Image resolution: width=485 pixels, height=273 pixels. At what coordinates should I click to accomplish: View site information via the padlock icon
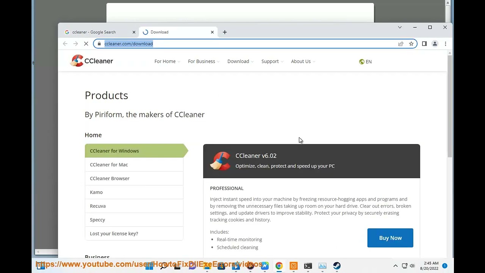[x=99, y=44]
